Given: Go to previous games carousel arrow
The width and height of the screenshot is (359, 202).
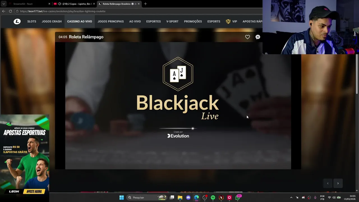Looking at the screenshot, I should click(328, 183).
